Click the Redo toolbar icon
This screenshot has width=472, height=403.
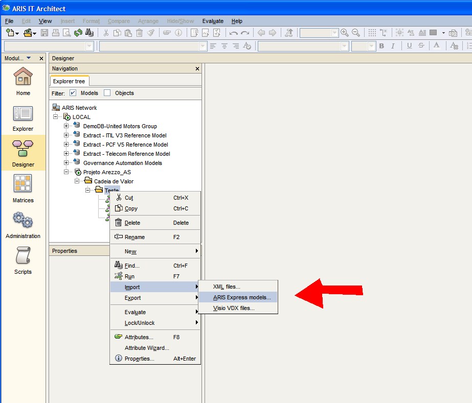(x=245, y=33)
